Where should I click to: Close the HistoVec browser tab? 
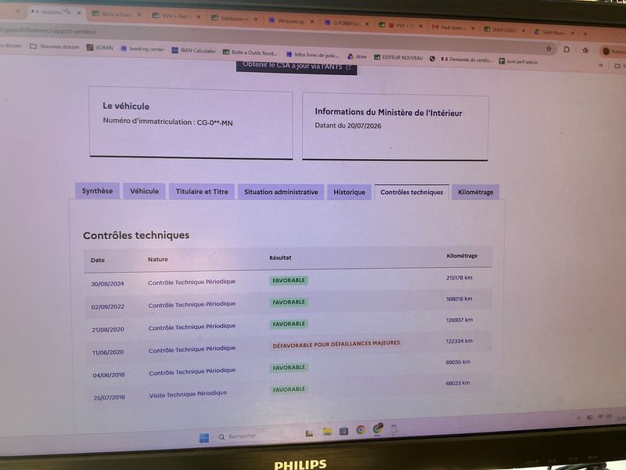(79, 13)
